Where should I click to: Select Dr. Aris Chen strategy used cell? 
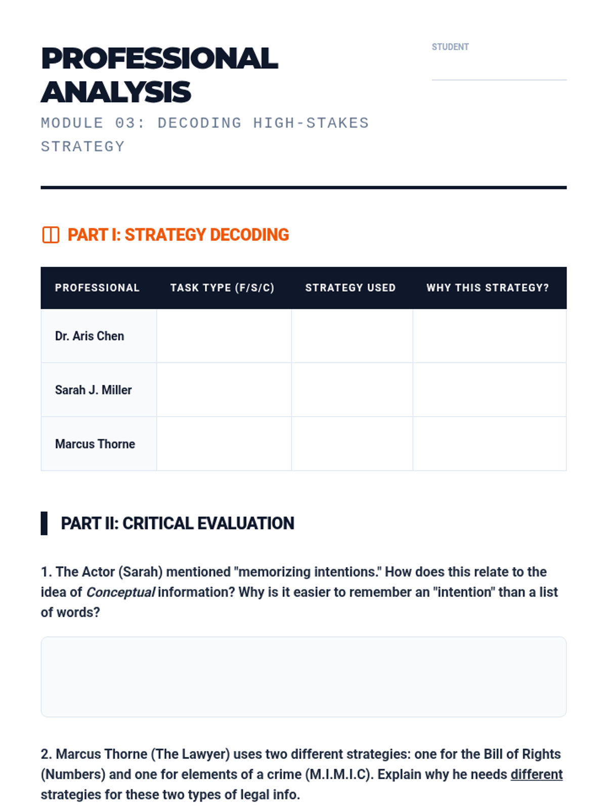352,336
